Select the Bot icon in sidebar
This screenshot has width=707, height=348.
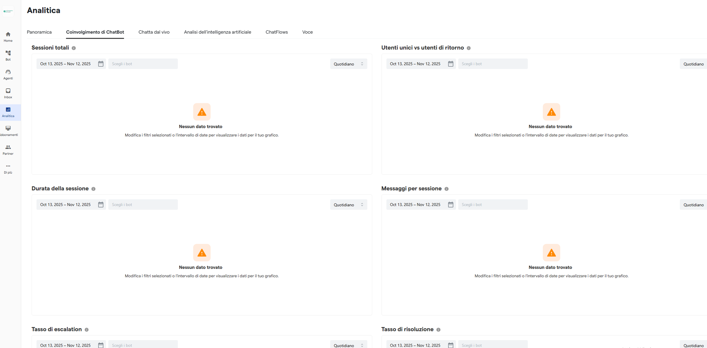click(x=8, y=55)
